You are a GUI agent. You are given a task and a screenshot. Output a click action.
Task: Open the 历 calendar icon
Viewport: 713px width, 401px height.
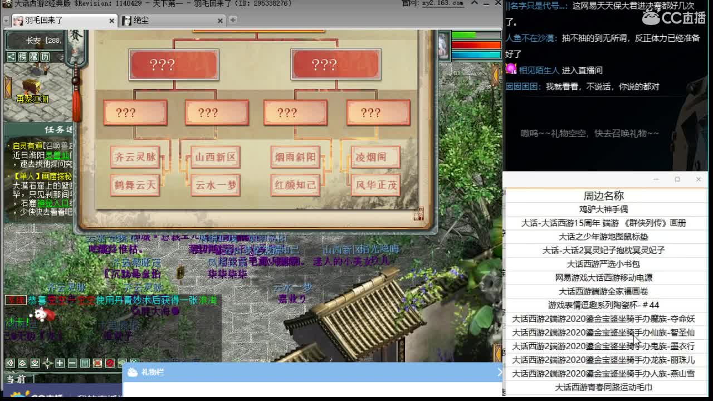click(x=45, y=57)
